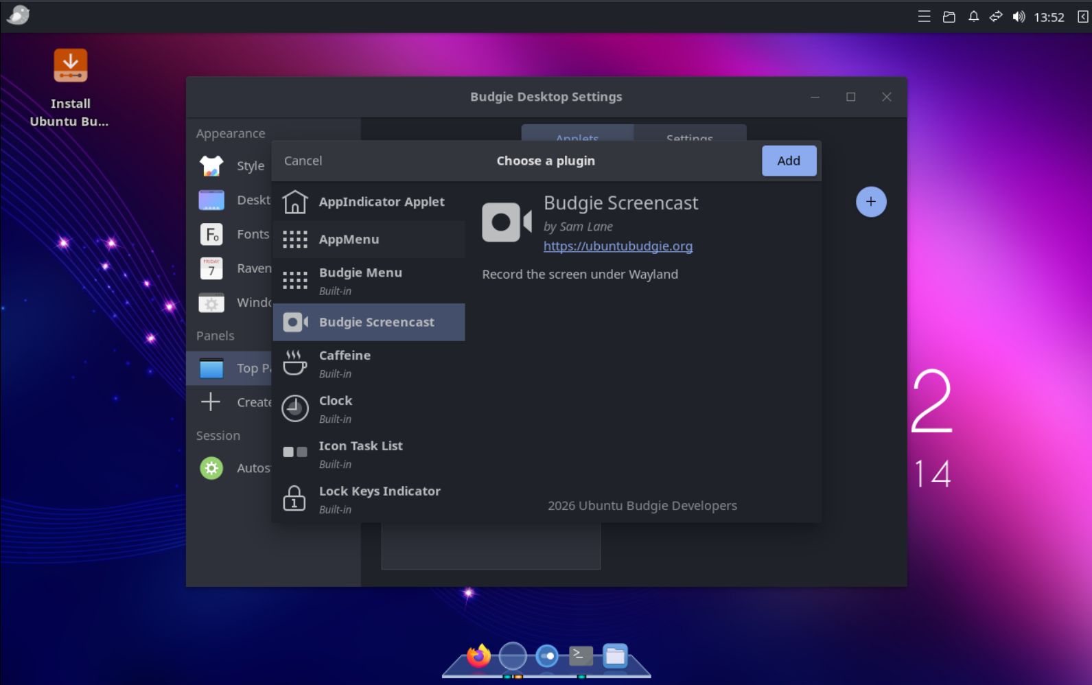Click 'by Sam Lane' author text
Image resolution: width=1092 pixels, height=685 pixels.
578,227
